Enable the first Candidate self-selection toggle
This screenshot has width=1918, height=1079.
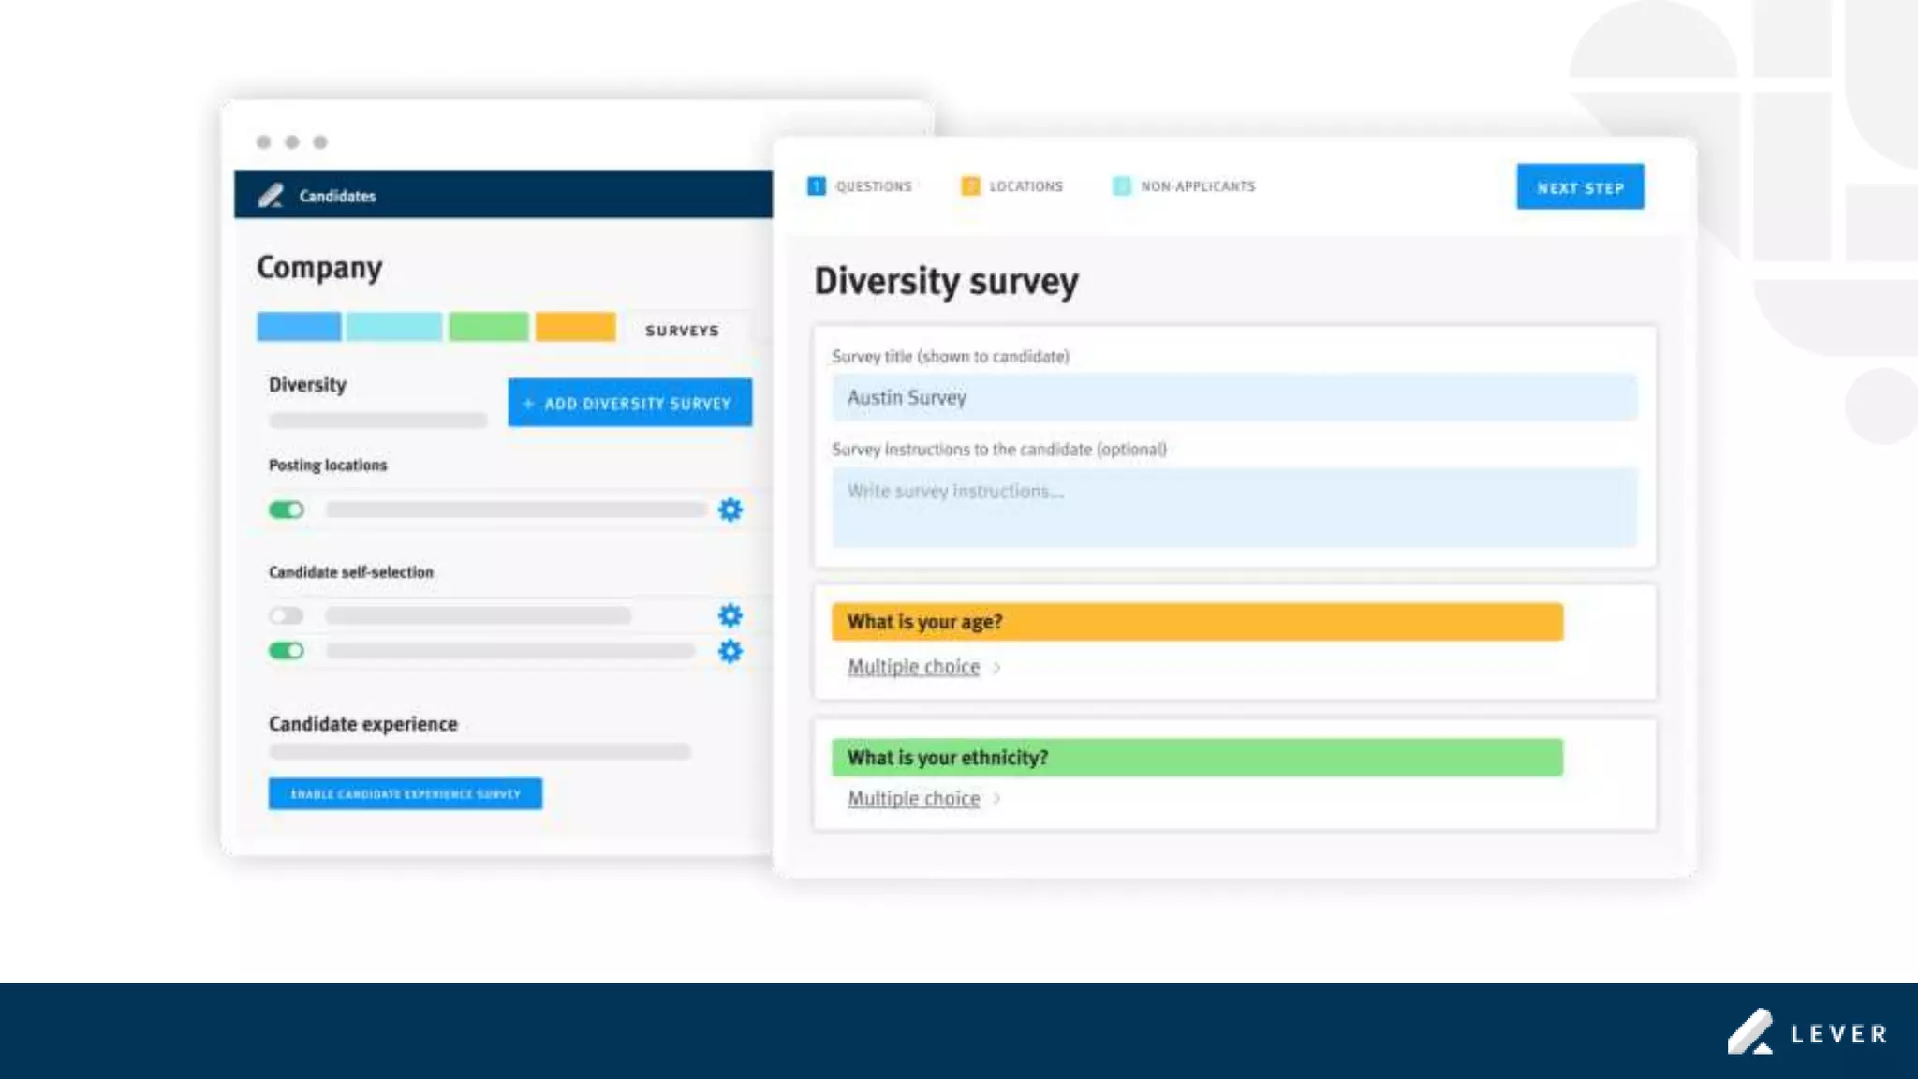pos(287,615)
